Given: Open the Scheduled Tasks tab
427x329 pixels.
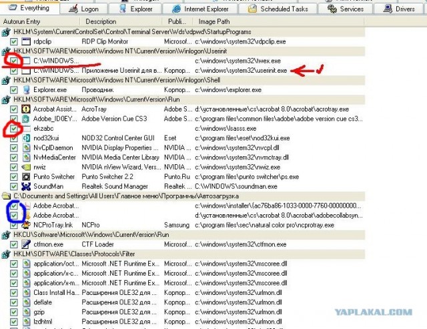Looking at the screenshot, I should [x=278, y=9].
